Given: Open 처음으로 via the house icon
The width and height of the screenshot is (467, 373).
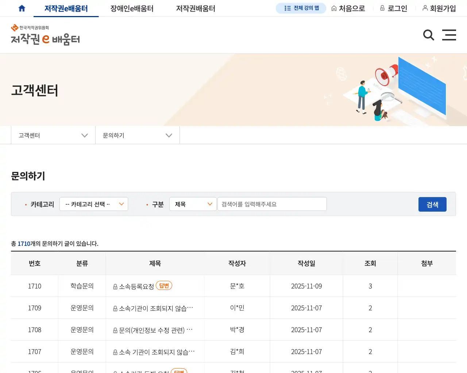Looking at the screenshot, I should pyautogui.click(x=348, y=8).
